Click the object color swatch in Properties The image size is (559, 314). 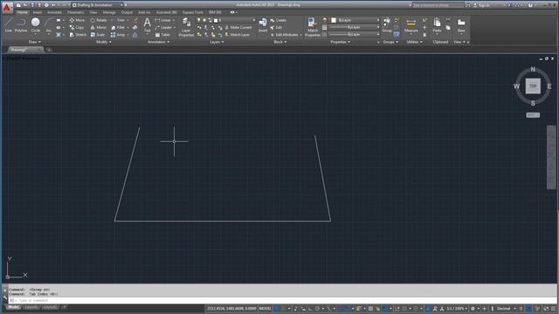pos(334,20)
